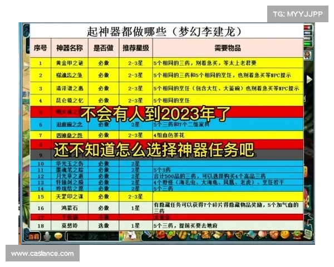The height and width of the screenshot is (267, 334).
Task: Click the white right-pointing arrow at right edge
Action: (x=310, y=80)
